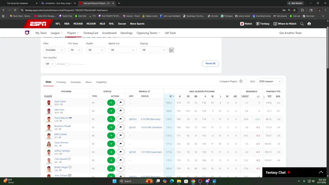Open the FantasyCast link
Screen dimensions: 329x185
(x=91, y=33)
